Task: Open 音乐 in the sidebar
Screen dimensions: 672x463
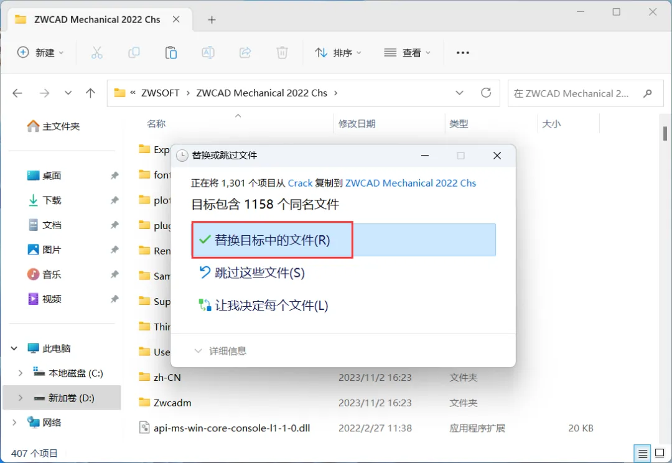Action: tap(44, 274)
